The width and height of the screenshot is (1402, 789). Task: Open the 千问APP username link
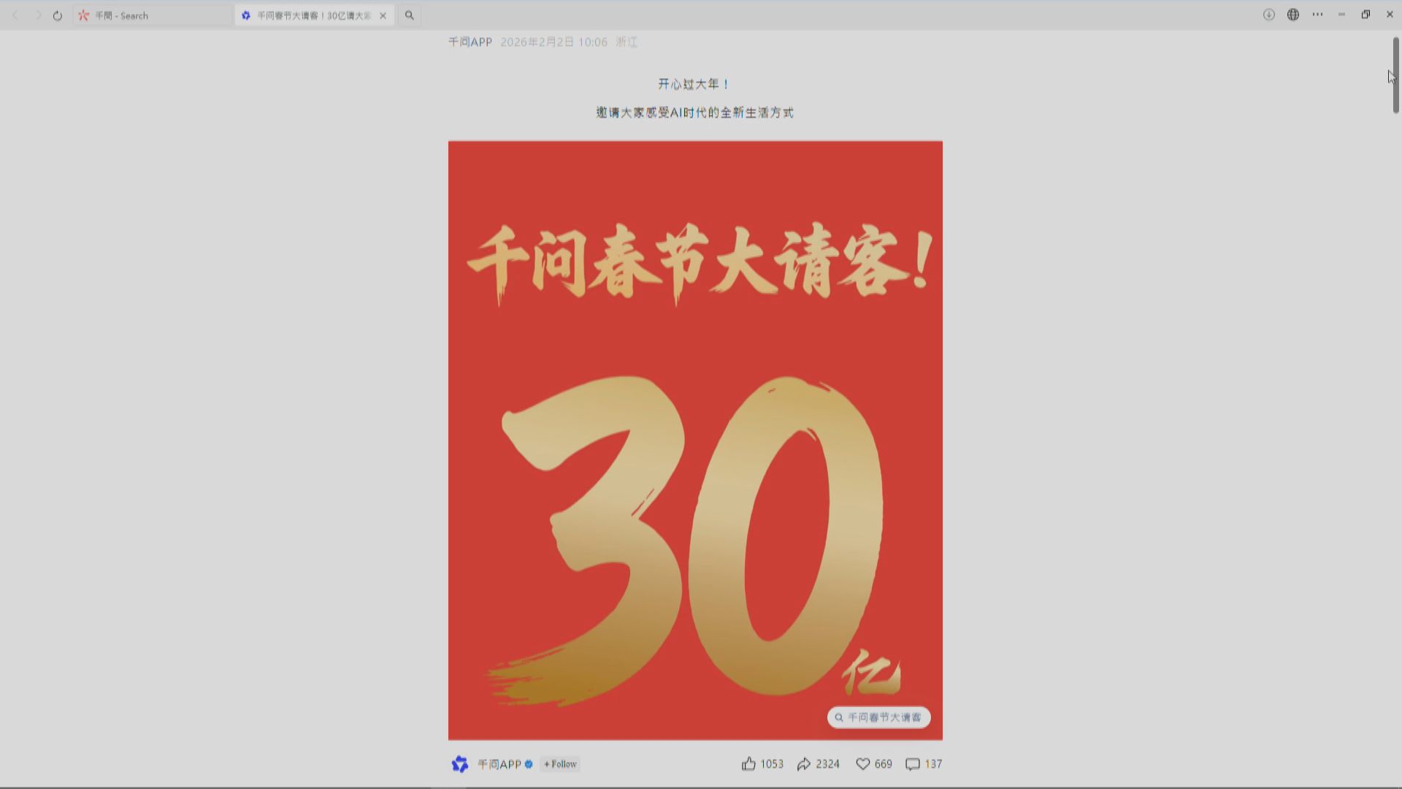click(497, 763)
